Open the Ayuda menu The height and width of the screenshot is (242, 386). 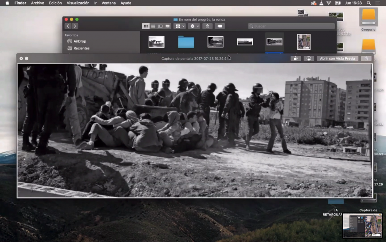126,3
